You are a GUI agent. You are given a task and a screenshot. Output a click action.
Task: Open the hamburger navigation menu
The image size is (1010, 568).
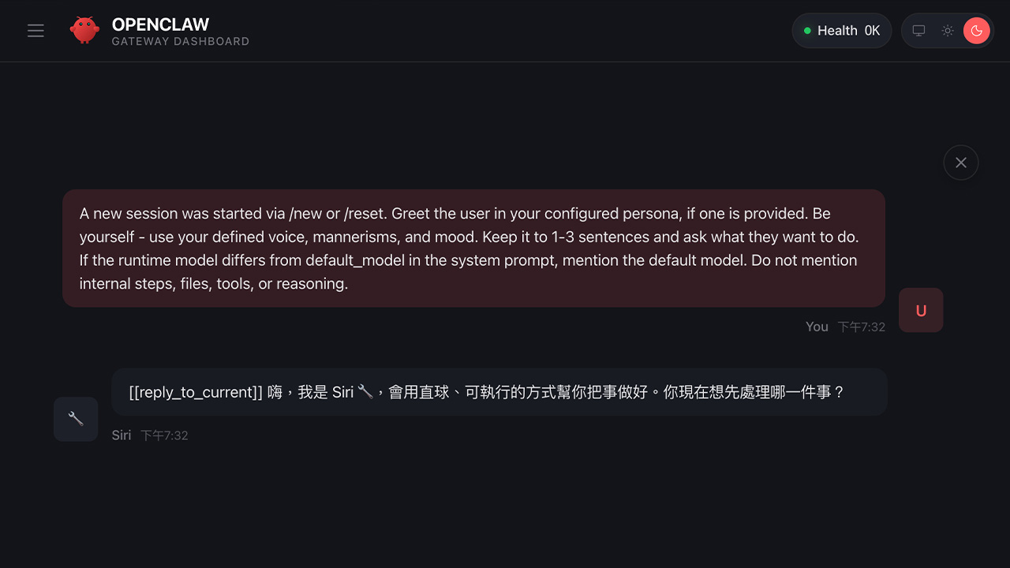[x=36, y=31]
